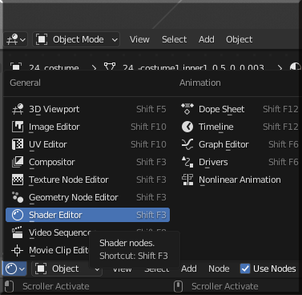The image size is (302, 295).
Task: Choose Texture Node Editor
Action: point(87,180)
